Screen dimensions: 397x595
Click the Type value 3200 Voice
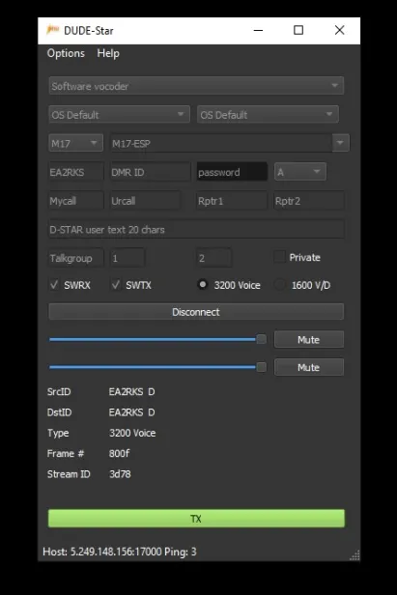[x=132, y=433]
